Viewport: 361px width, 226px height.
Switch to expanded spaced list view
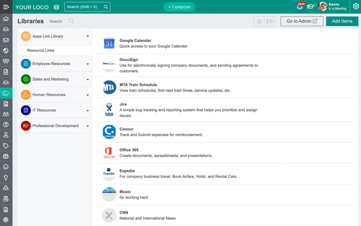[269, 21]
